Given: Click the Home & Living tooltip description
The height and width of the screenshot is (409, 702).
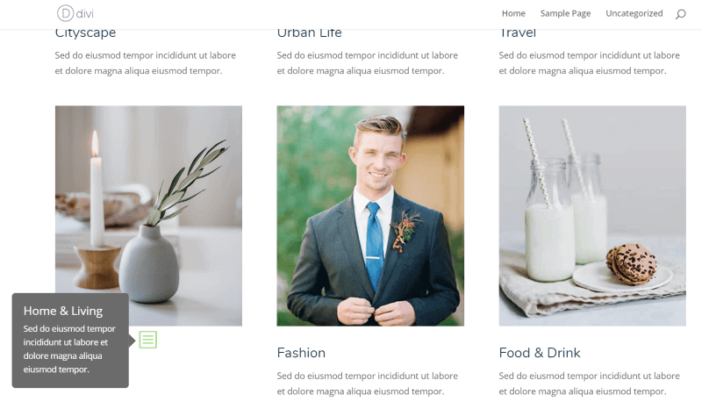Looking at the screenshot, I should pos(69,349).
